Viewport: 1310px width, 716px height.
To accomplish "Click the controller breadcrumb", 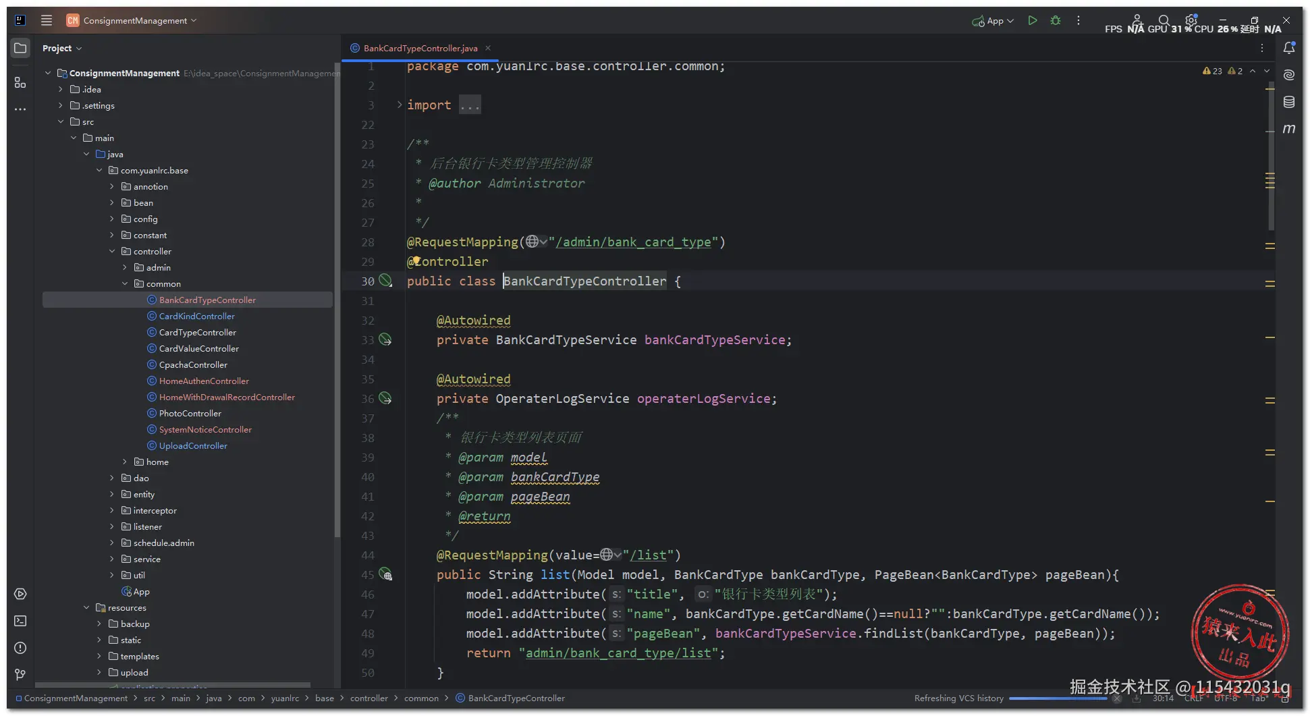I will point(369,698).
